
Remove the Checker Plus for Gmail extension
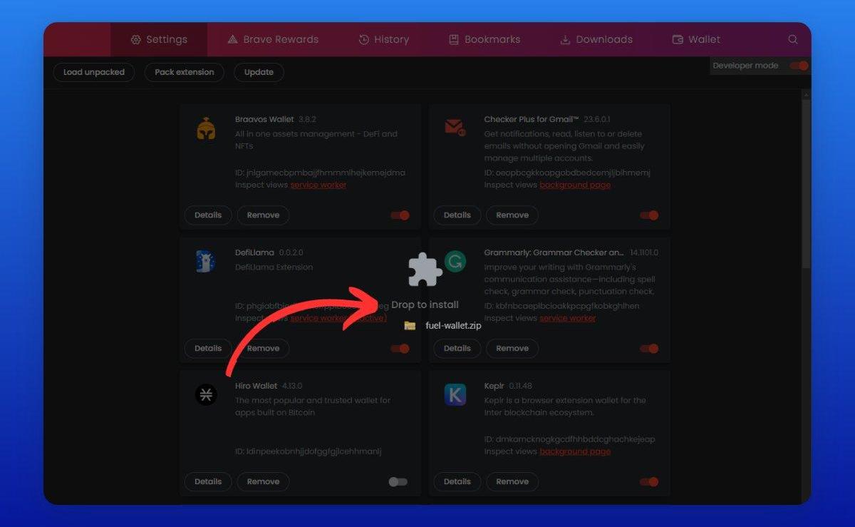coord(512,215)
